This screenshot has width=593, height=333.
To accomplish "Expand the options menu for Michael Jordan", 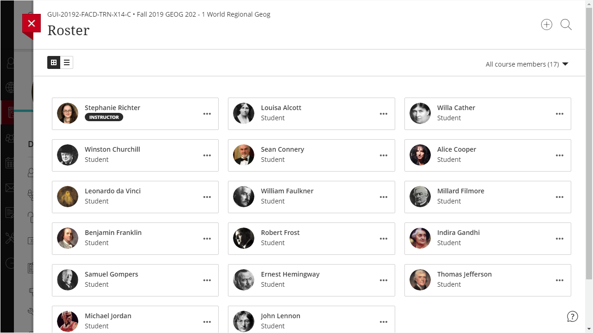I will click(x=207, y=322).
